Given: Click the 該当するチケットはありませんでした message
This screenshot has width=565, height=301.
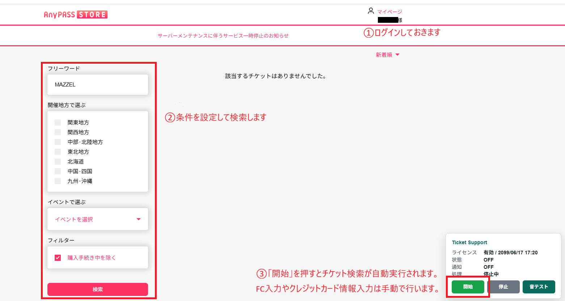Looking at the screenshot, I should pos(276,76).
